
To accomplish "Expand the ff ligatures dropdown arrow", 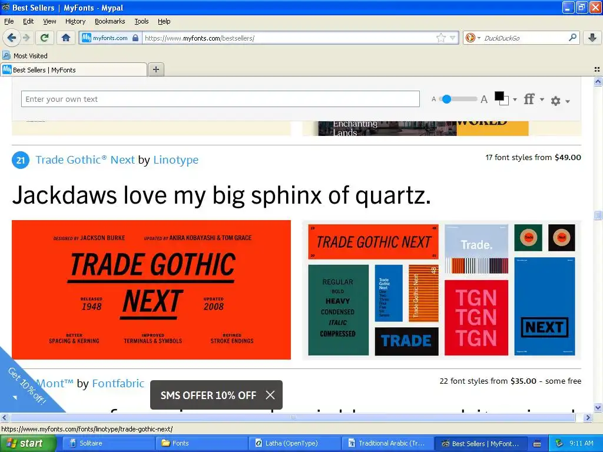I will click(x=542, y=99).
